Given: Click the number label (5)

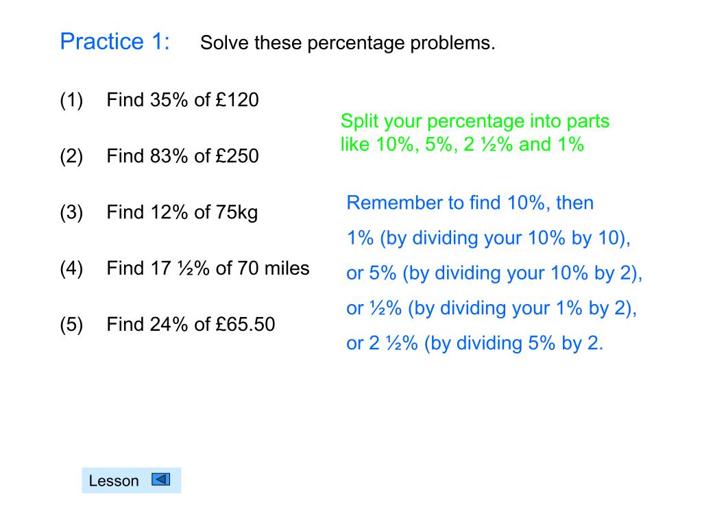Looking at the screenshot, I should [71, 325].
